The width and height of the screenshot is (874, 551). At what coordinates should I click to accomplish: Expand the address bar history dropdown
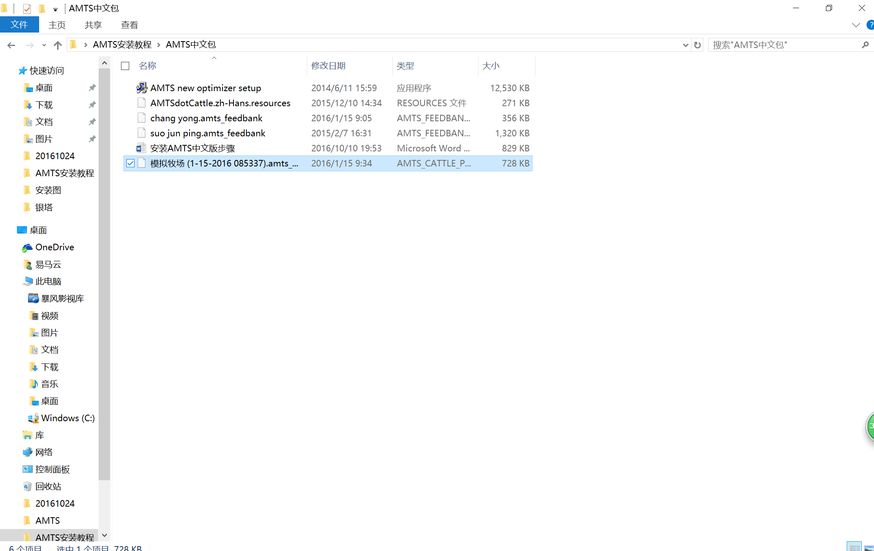click(x=685, y=45)
